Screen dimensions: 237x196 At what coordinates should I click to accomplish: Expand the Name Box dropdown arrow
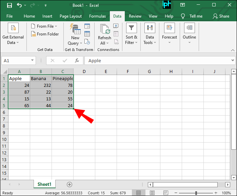[x=33, y=60]
